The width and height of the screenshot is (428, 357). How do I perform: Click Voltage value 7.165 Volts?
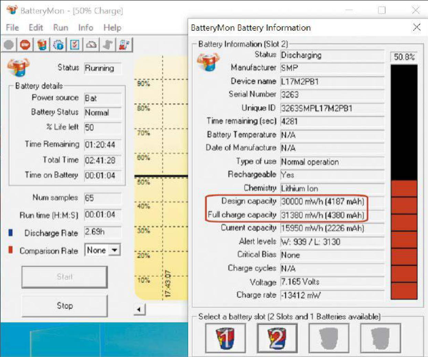pyautogui.click(x=332, y=282)
